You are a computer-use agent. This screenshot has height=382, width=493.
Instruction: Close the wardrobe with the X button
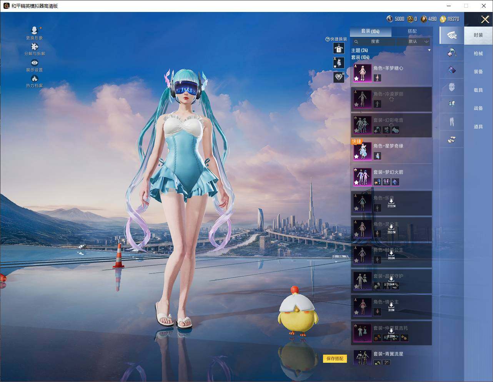point(485,20)
